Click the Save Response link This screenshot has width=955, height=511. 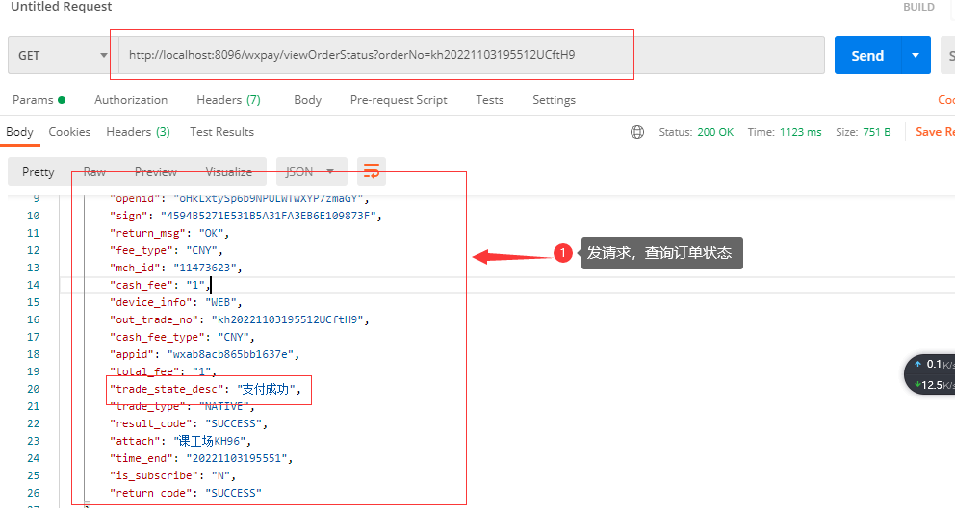click(x=935, y=132)
